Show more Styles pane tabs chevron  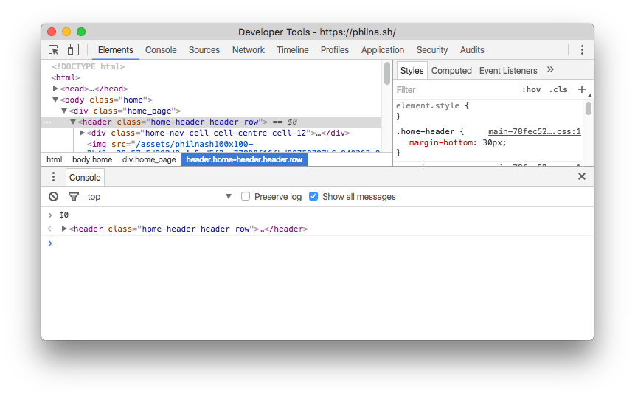point(550,69)
